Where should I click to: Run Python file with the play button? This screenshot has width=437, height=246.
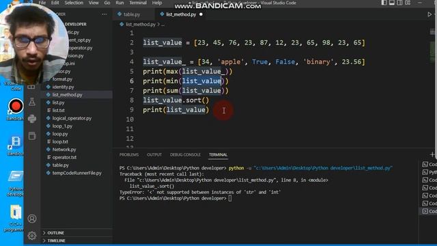[429, 14]
